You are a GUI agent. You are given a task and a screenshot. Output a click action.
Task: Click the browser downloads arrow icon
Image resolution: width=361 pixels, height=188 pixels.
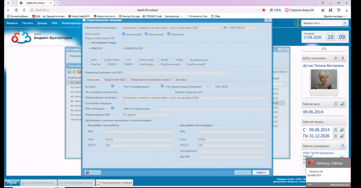coord(346,10)
